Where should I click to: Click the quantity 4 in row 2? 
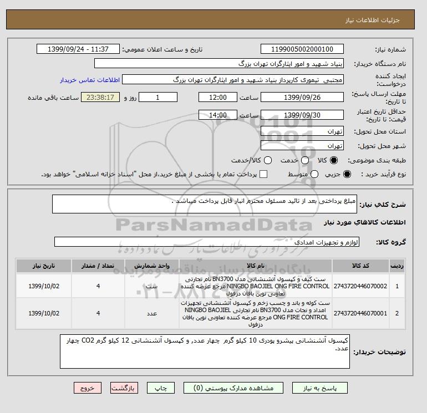(x=98, y=313)
